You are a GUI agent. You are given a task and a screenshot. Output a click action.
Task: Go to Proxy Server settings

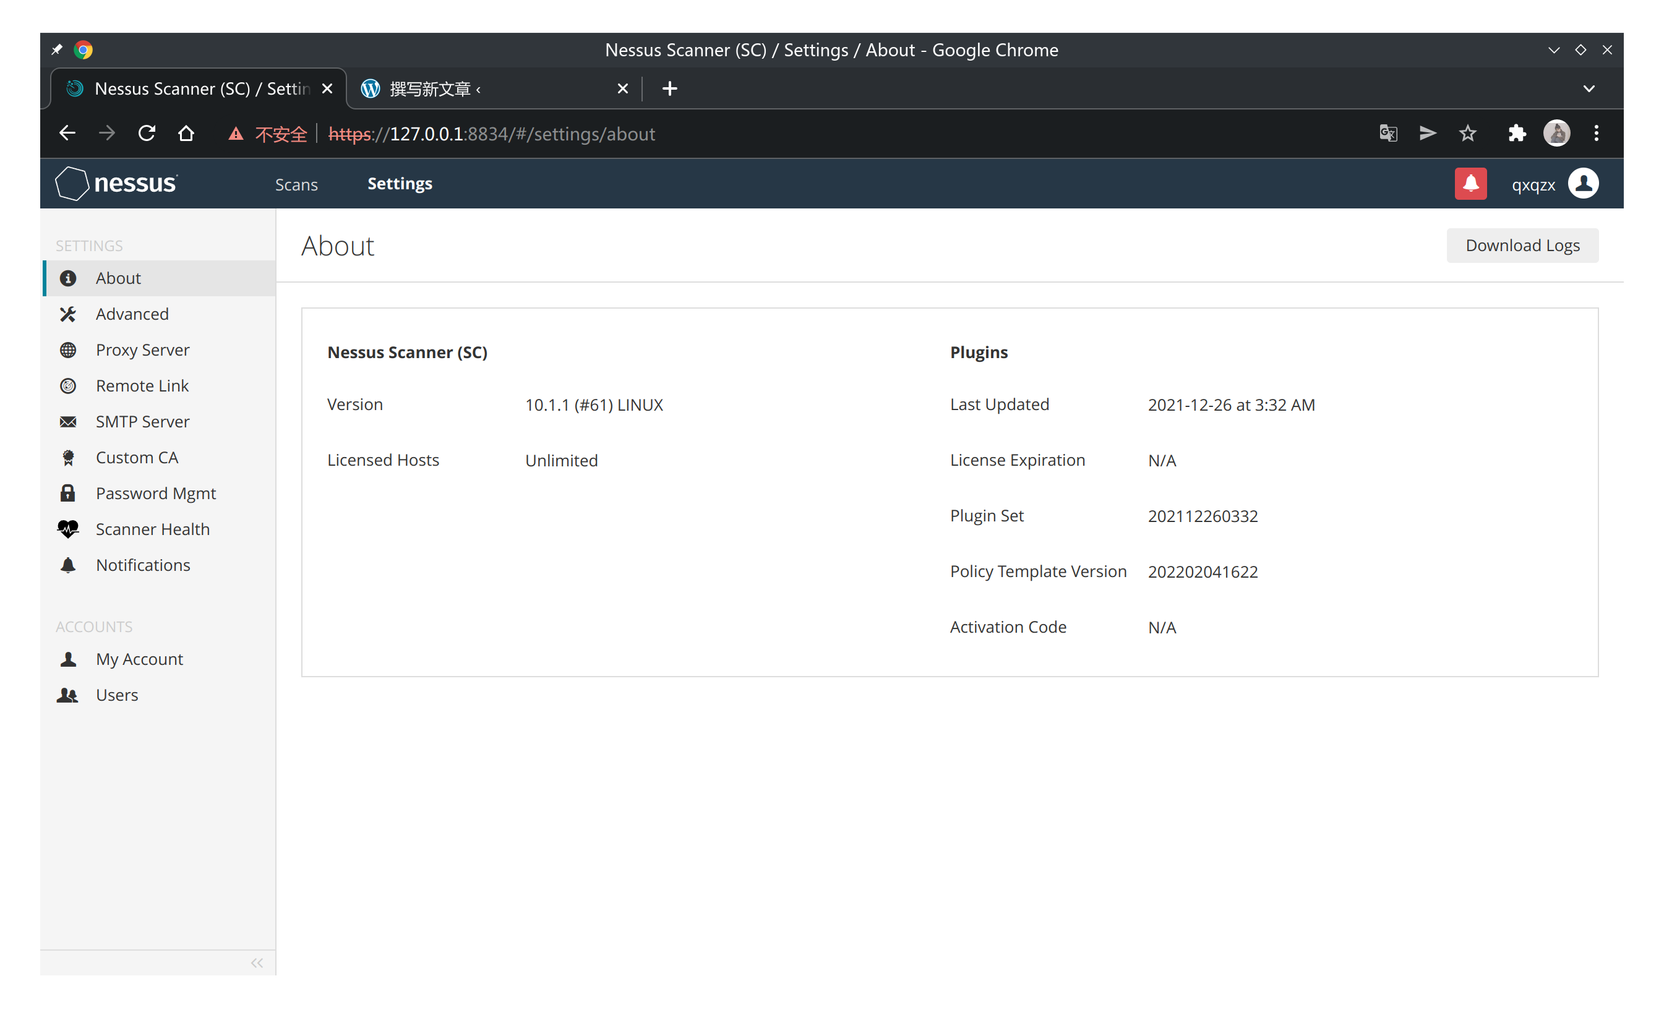tap(160, 350)
